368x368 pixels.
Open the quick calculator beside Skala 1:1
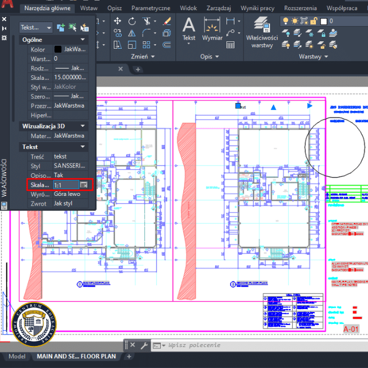tap(84, 185)
